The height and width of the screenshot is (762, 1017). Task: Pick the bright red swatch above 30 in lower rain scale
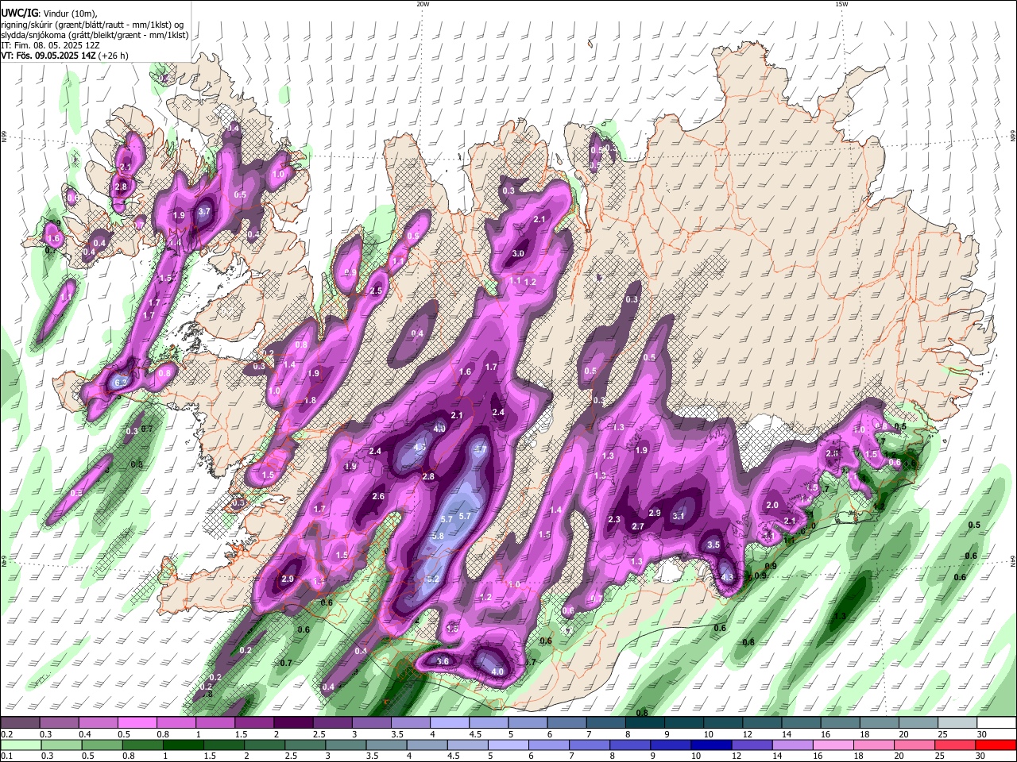point(996,745)
